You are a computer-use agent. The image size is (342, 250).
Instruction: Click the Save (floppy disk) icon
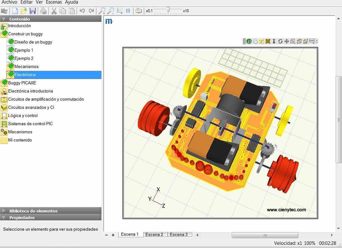[32, 11]
